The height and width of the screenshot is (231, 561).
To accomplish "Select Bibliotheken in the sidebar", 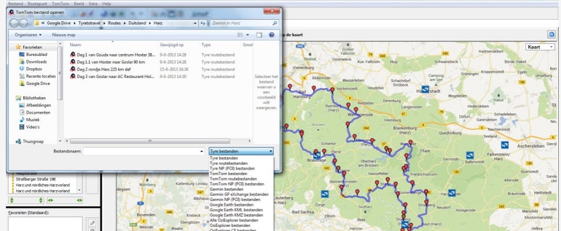I will click(x=31, y=98).
